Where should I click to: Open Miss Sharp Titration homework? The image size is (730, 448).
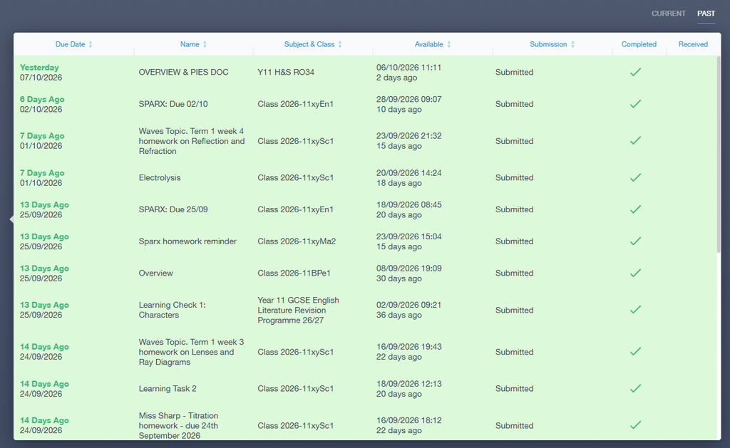[178, 426]
